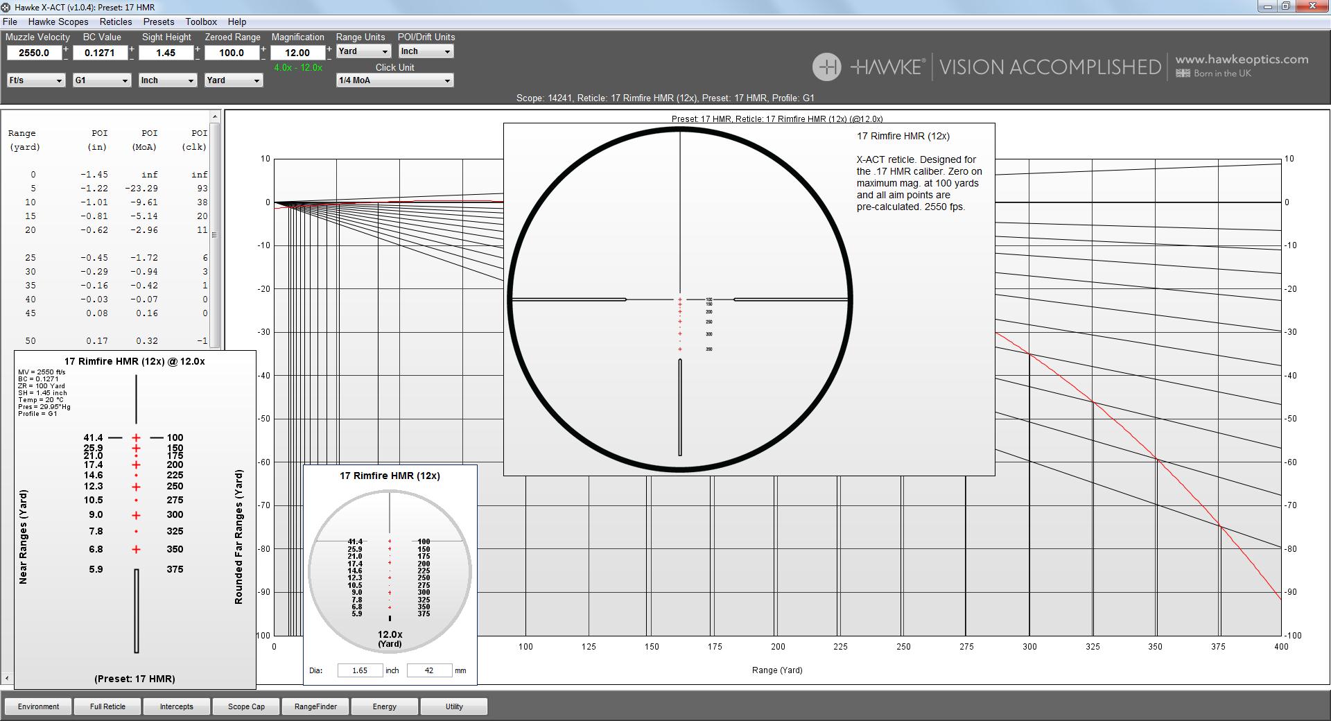Click the Full Reticle button
This screenshot has width=1331, height=721.
[x=107, y=706]
